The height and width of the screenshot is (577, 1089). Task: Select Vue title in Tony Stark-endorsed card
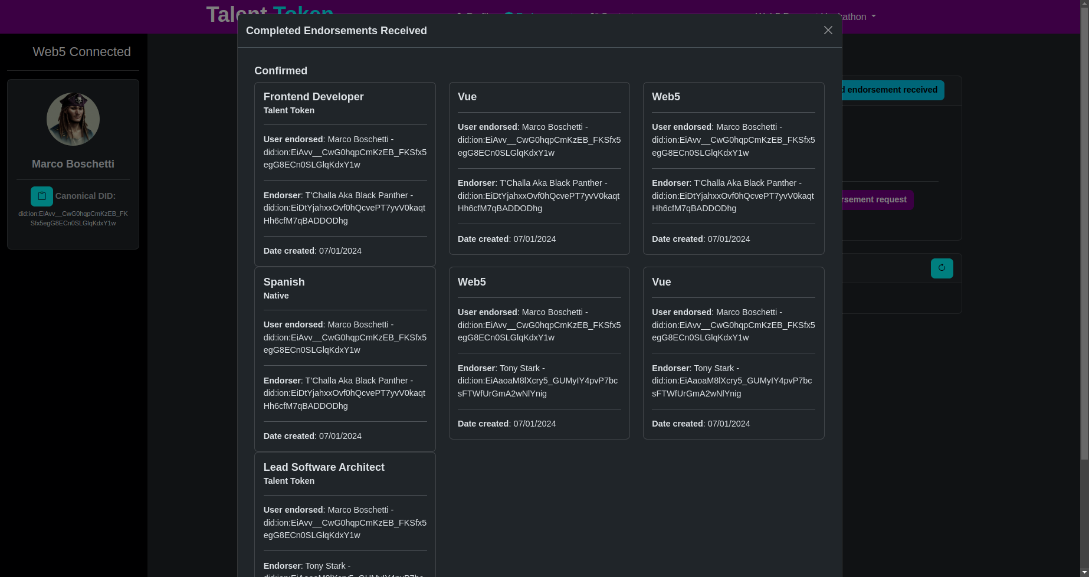point(661,282)
